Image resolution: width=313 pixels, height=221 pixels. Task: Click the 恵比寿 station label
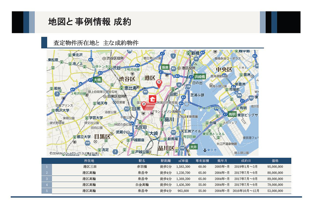(x=131, y=88)
